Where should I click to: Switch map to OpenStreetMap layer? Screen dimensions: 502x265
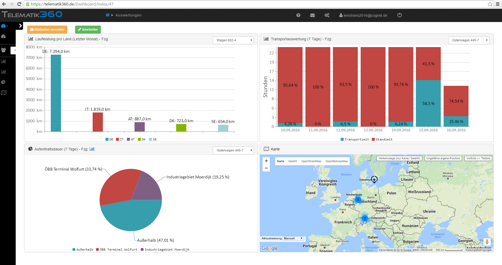pos(311,161)
